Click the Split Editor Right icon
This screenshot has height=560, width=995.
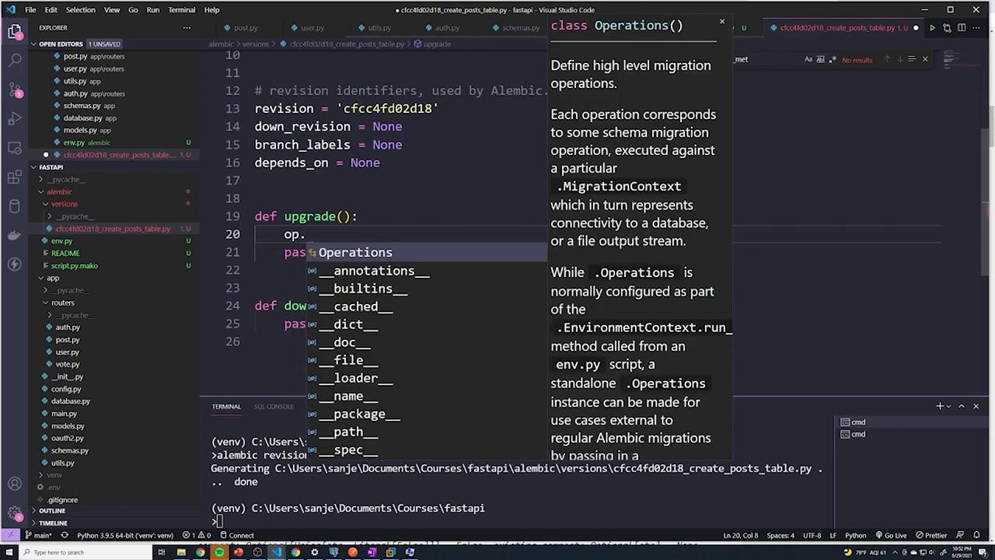point(962,28)
